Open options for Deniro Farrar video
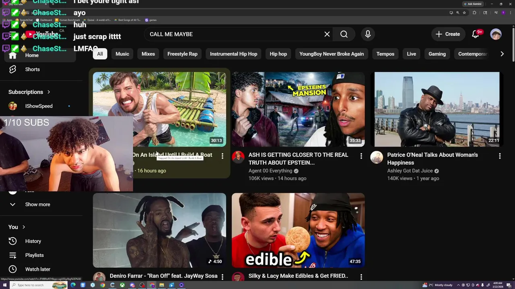The image size is (515, 289). pos(222,277)
